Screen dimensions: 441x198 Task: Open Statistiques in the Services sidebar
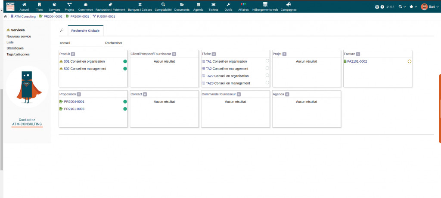point(15,48)
